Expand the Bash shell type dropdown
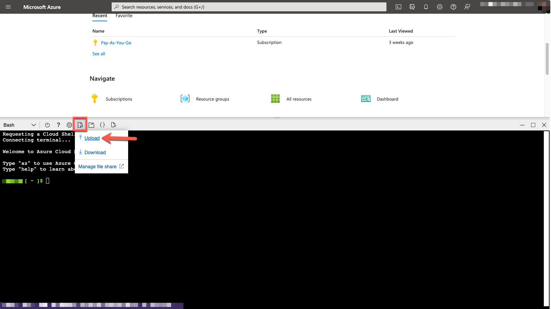Image resolution: width=551 pixels, height=309 pixels. pyautogui.click(x=20, y=125)
